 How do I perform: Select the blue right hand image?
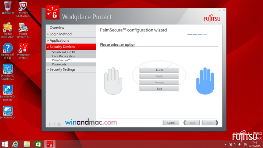click(x=205, y=81)
